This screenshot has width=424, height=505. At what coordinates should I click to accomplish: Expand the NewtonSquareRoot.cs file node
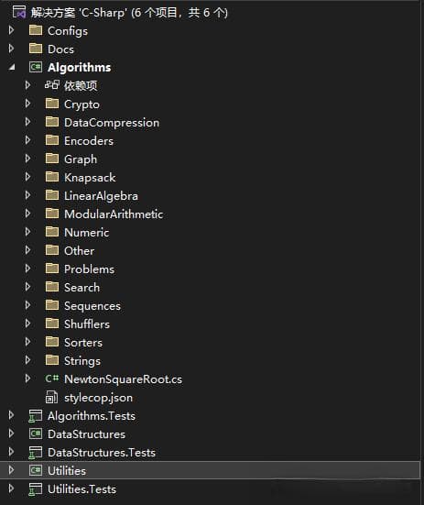pyautogui.click(x=28, y=379)
